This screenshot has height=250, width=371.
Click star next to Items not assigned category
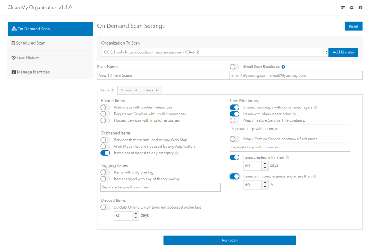pos(176,153)
